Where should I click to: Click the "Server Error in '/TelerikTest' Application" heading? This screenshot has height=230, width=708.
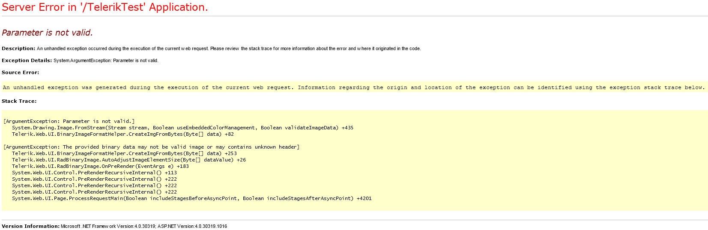tap(105, 7)
